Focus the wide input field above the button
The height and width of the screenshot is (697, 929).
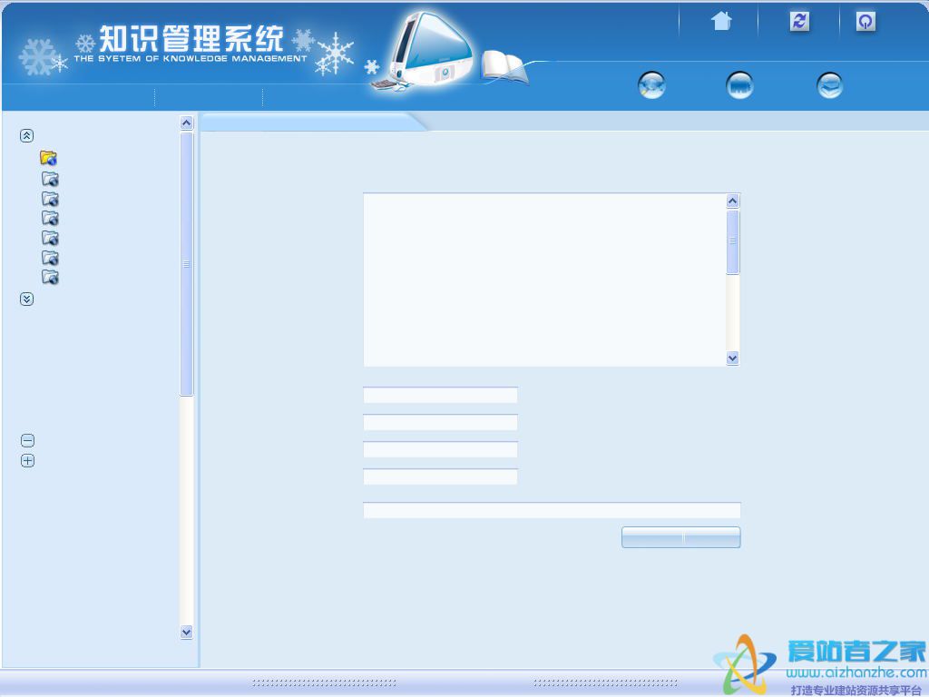point(552,510)
